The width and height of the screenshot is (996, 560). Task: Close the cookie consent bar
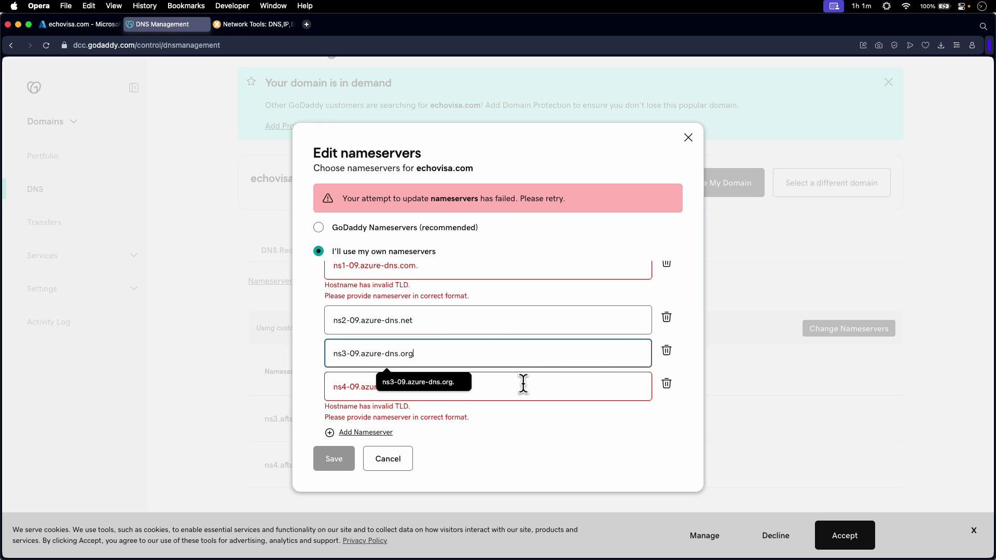pos(974,530)
